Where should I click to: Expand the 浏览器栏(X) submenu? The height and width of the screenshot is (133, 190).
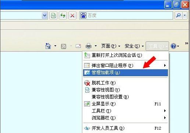click(126, 118)
